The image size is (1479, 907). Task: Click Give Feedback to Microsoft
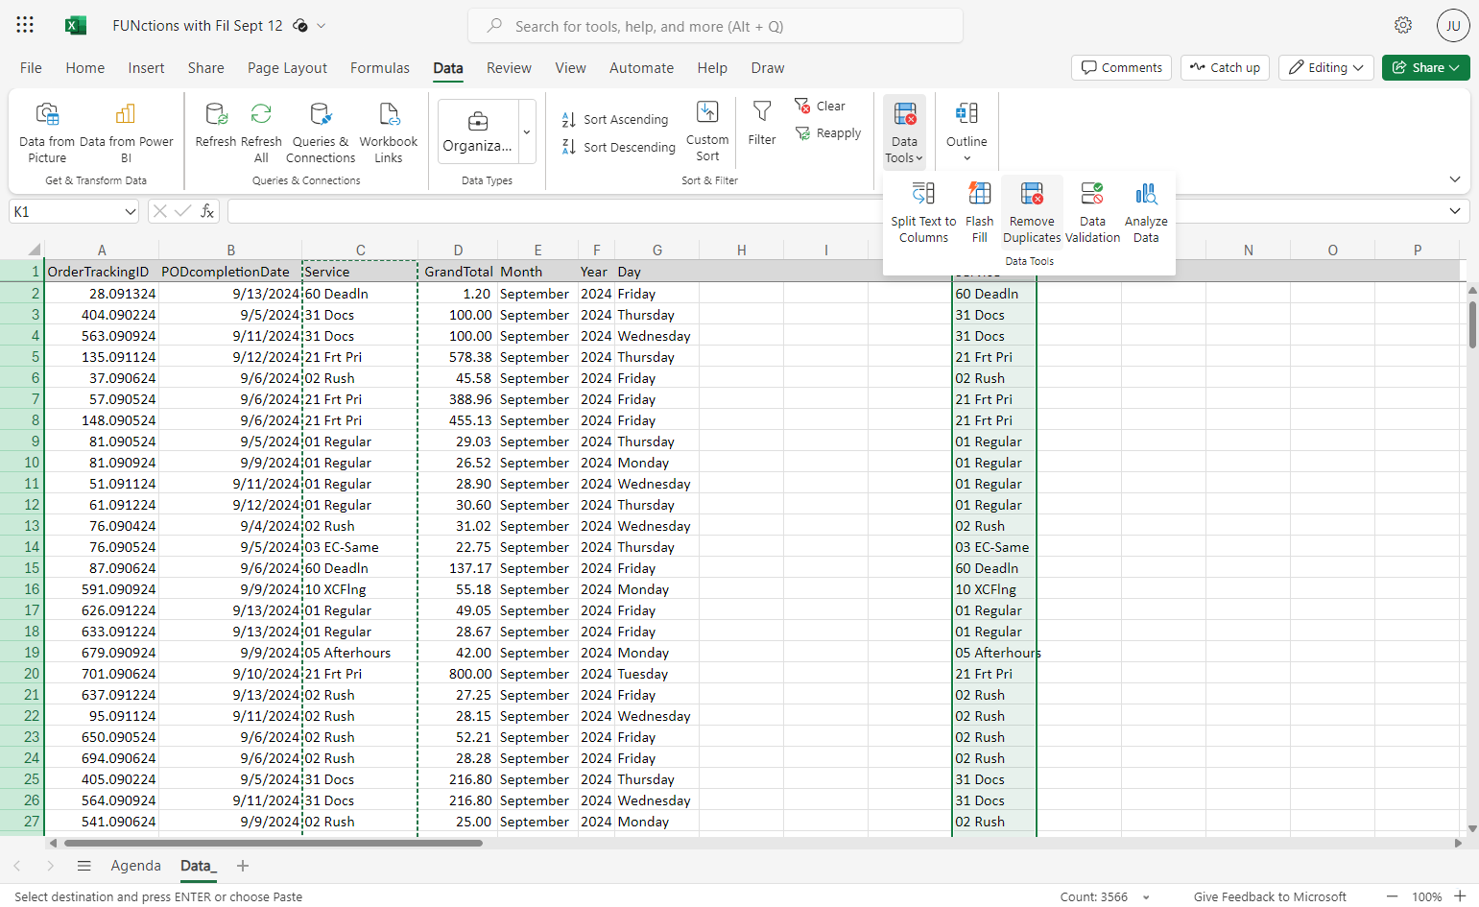coord(1270,897)
